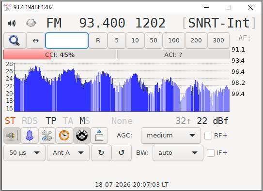Set tuning step to 5

point(117,41)
